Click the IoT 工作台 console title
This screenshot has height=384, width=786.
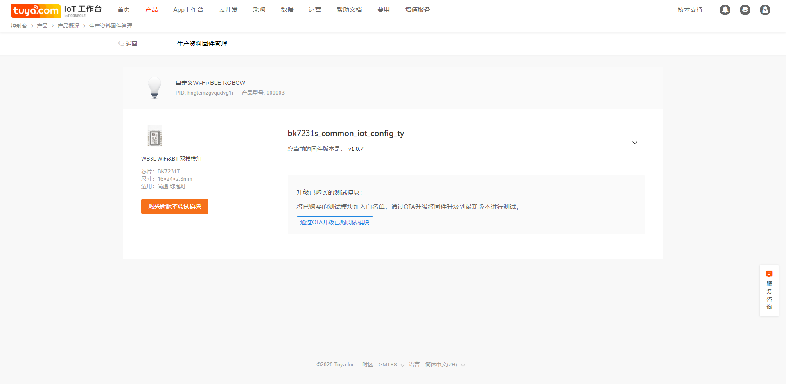click(83, 9)
